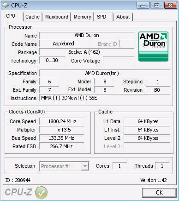Click the CPU-Z title bar app icon
Screen dimensions: 179x201
(6, 5)
